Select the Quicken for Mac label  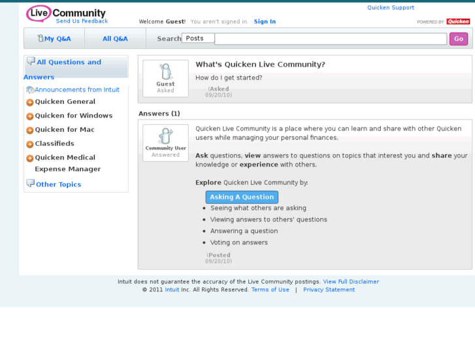(x=65, y=130)
